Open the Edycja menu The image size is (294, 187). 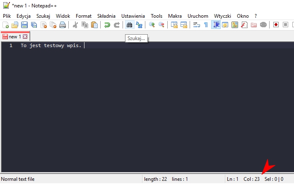pos(24,16)
